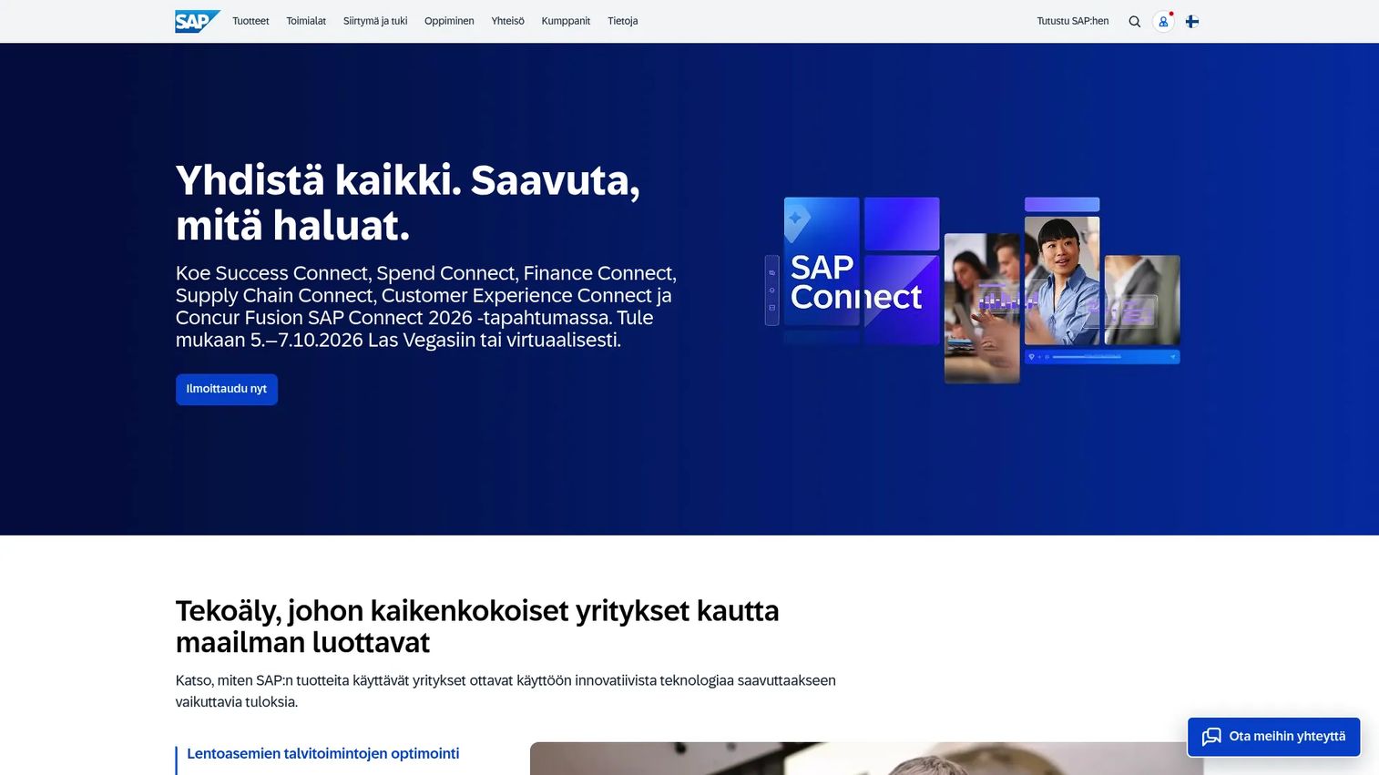1379x775 pixels.
Task: Click the Koe Success Connect hero paragraph
Action: [x=426, y=307]
